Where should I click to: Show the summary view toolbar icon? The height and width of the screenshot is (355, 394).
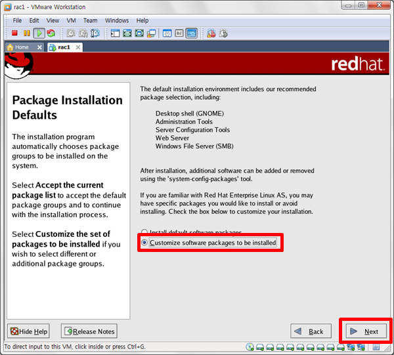[167, 33]
